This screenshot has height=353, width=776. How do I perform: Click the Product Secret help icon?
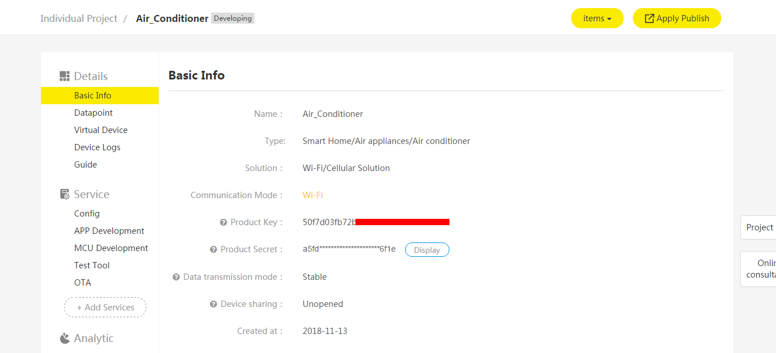pos(213,249)
